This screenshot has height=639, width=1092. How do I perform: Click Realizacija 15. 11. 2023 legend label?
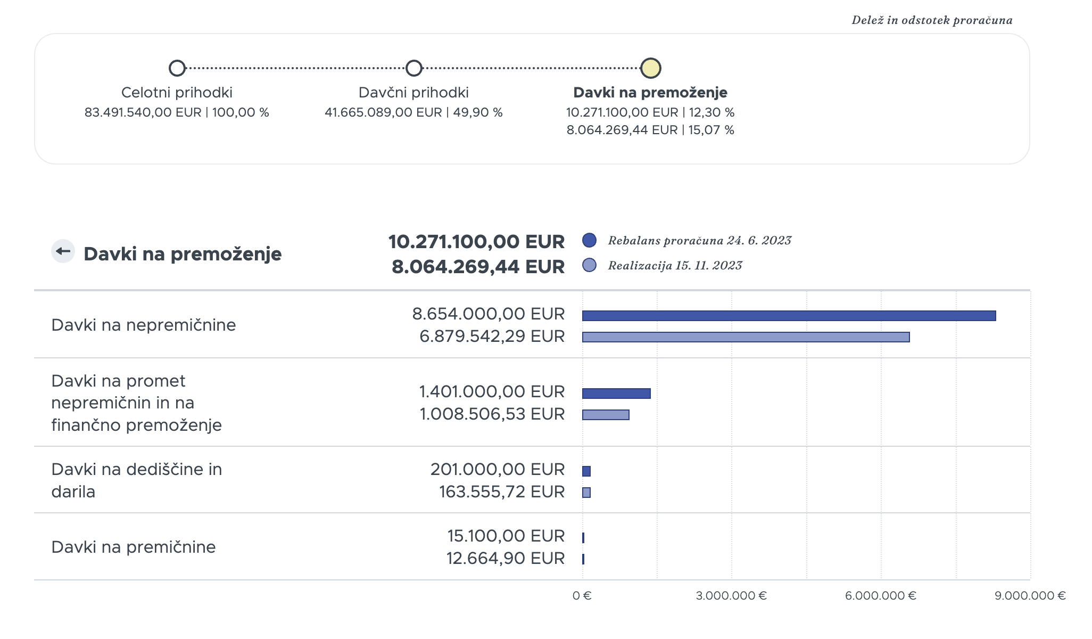[x=675, y=266]
